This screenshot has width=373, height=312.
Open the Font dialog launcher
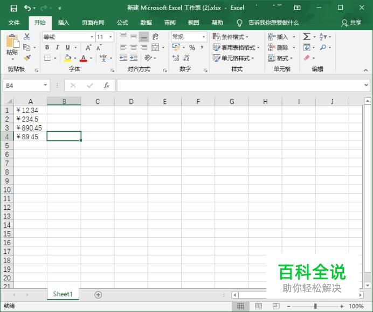coord(112,70)
